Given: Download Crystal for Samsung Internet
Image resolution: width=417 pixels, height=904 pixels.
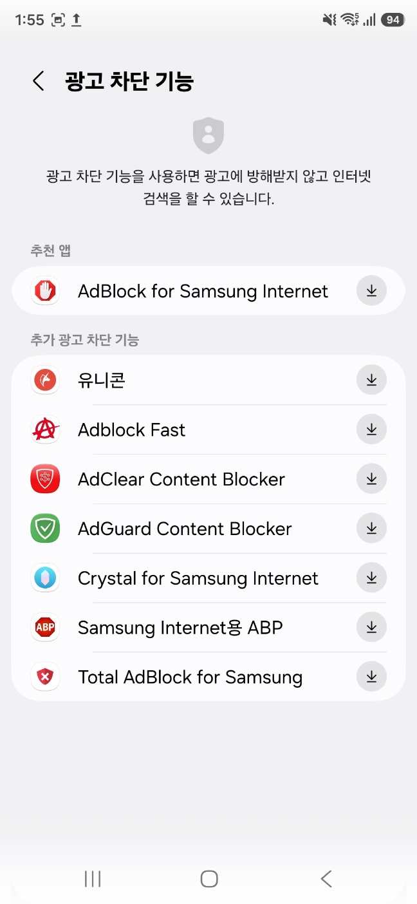Looking at the screenshot, I should coord(371,578).
